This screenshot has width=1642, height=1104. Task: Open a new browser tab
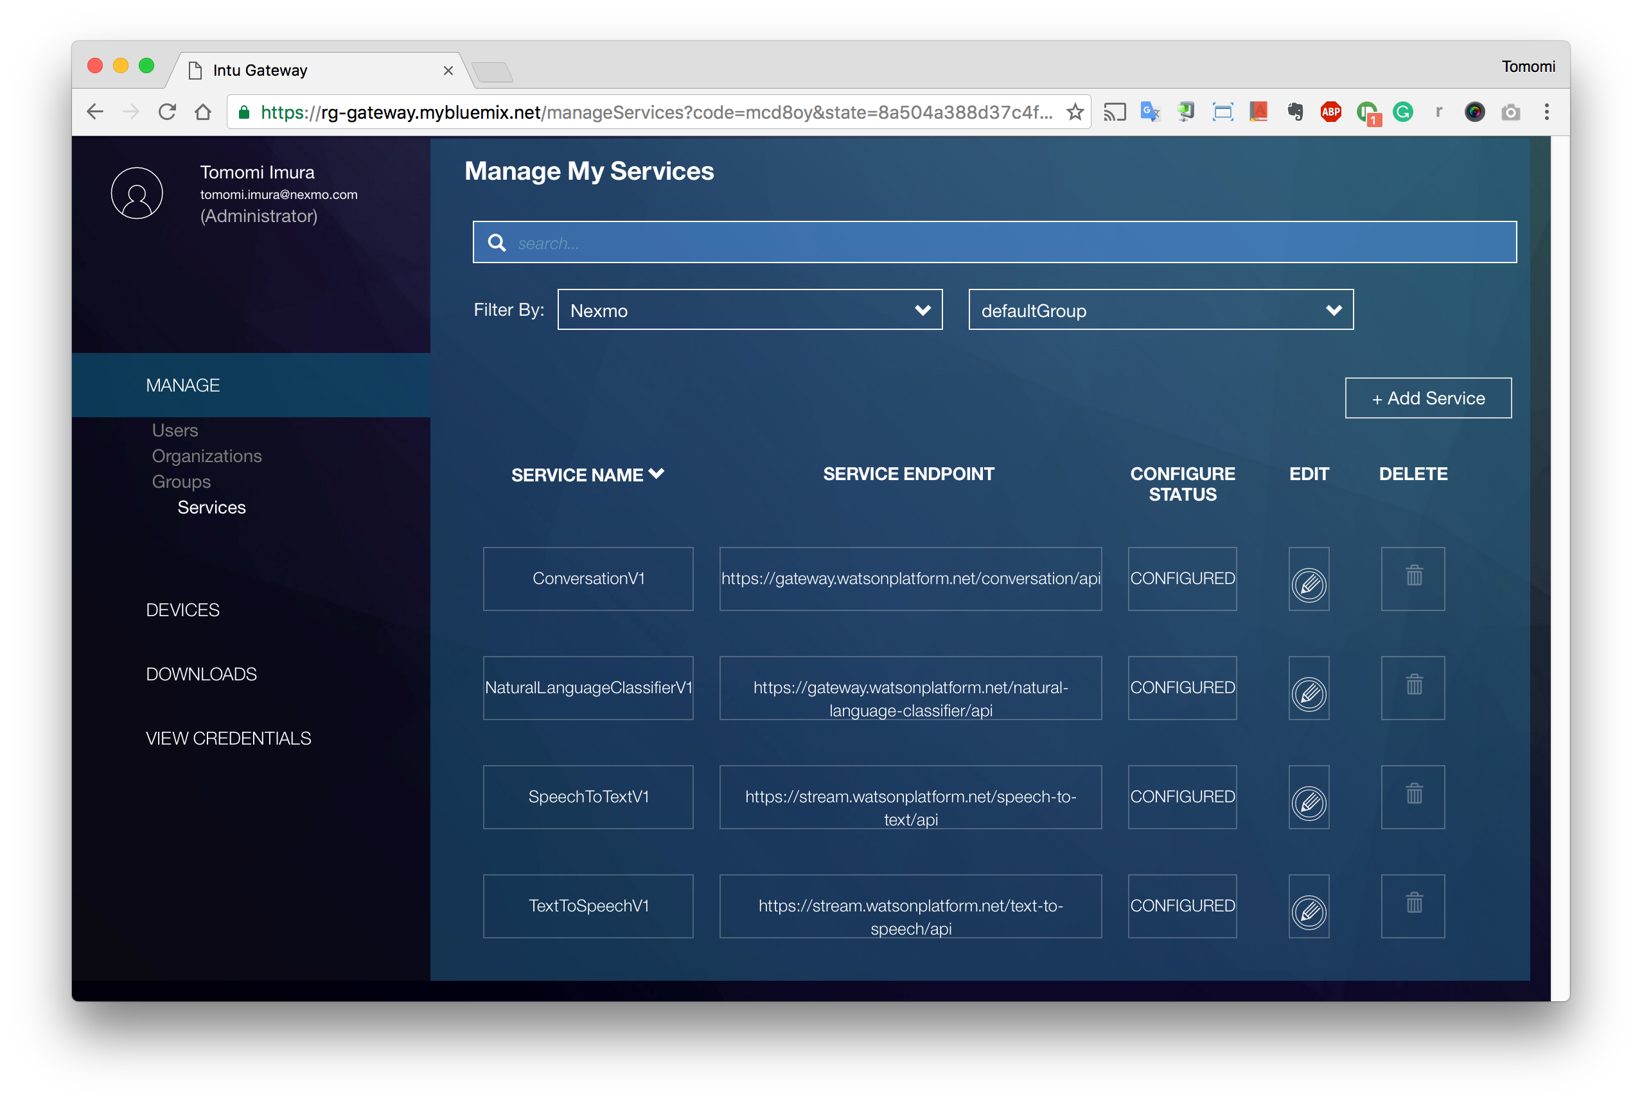[493, 72]
